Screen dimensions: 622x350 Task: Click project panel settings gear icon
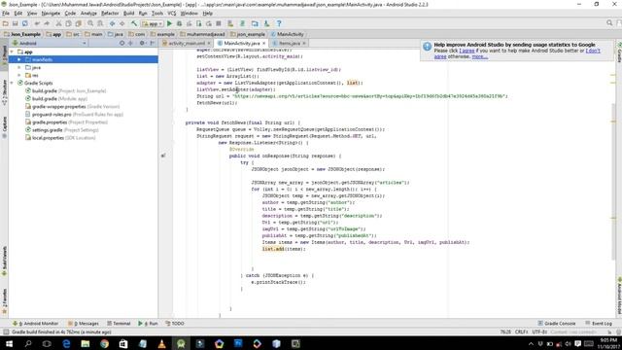pos(142,43)
